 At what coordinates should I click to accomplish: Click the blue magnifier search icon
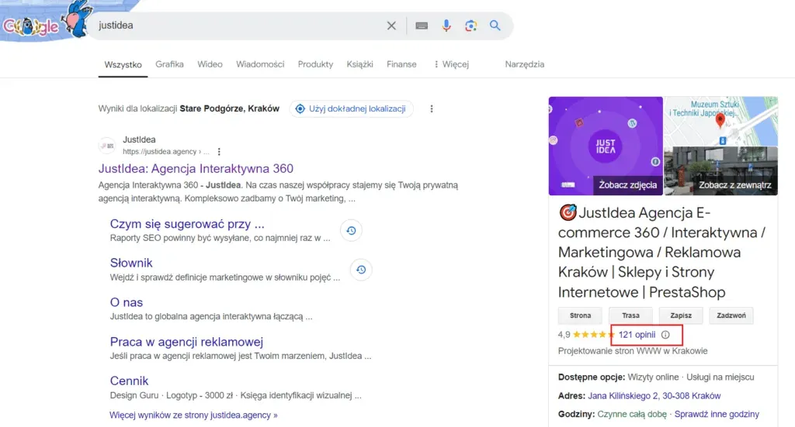(495, 26)
